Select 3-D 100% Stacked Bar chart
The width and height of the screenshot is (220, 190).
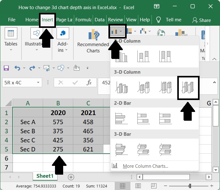pos(166,150)
